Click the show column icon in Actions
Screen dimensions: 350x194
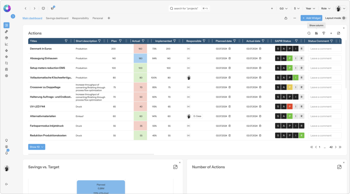click(316, 33)
